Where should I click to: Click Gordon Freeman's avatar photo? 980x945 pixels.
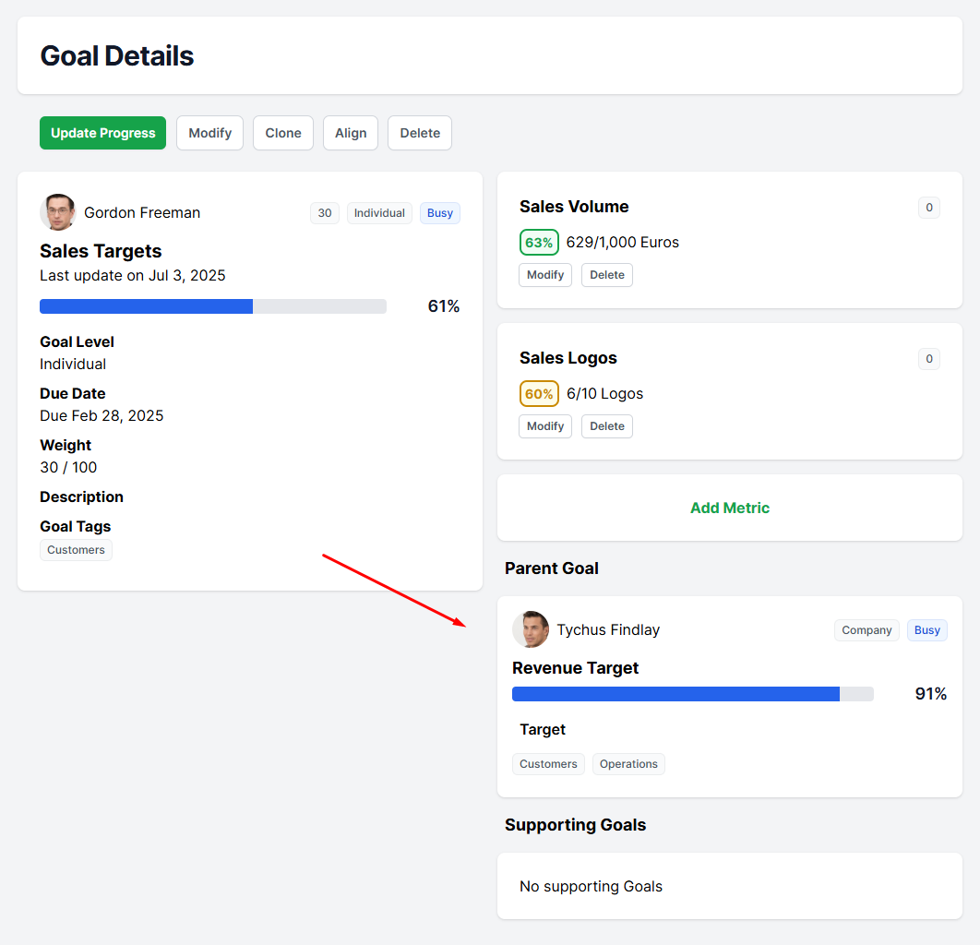(x=58, y=212)
